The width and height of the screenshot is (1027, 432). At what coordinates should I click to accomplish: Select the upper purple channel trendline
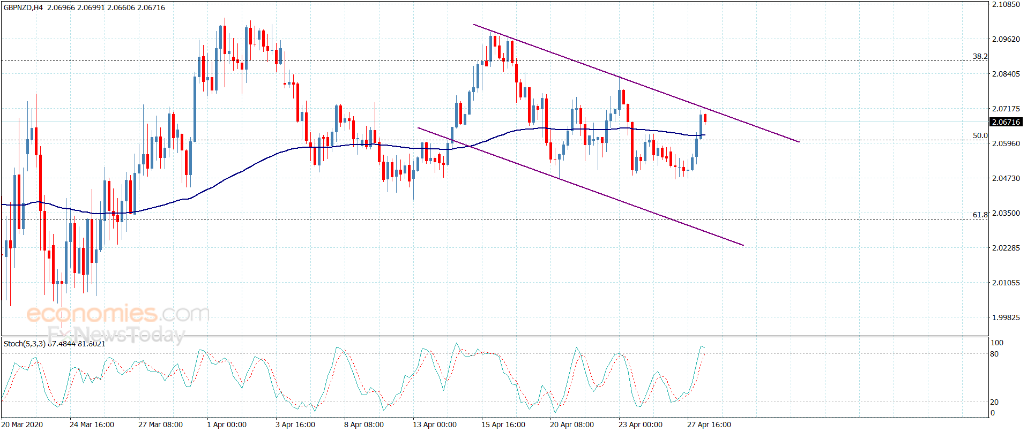pyautogui.click(x=636, y=83)
